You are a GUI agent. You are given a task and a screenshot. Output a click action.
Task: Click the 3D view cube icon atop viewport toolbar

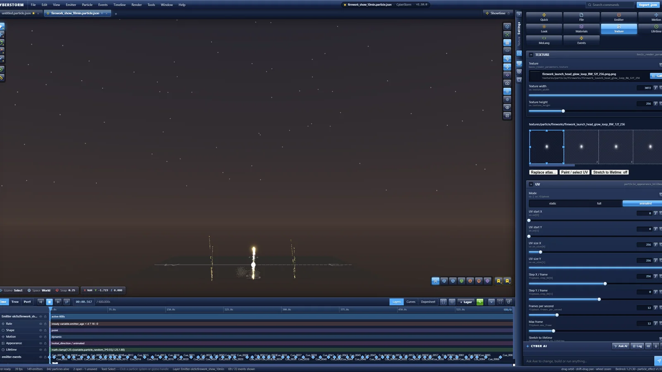pos(507,26)
